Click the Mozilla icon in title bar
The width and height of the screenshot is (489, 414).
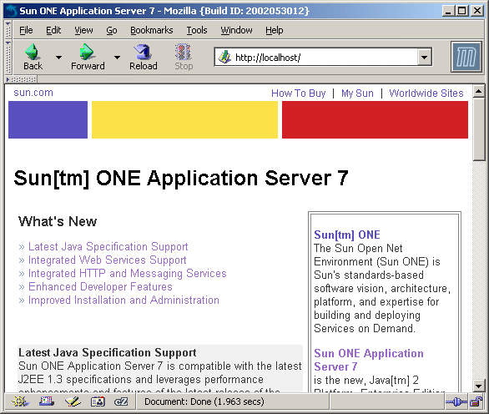12,11
